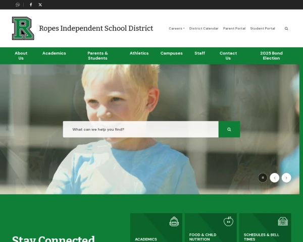Click Ropes Independent School District title
This screenshot has height=242, width=303.
[x=96, y=28]
